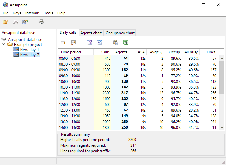Click the Calls column header

coord(102,52)
